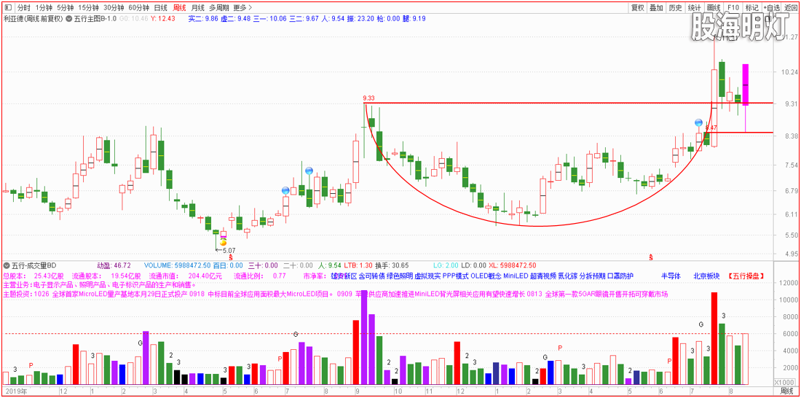Switch to 分时 intraday chart
The height and width of the screenshot is (398, 801).
click(23, 8)
